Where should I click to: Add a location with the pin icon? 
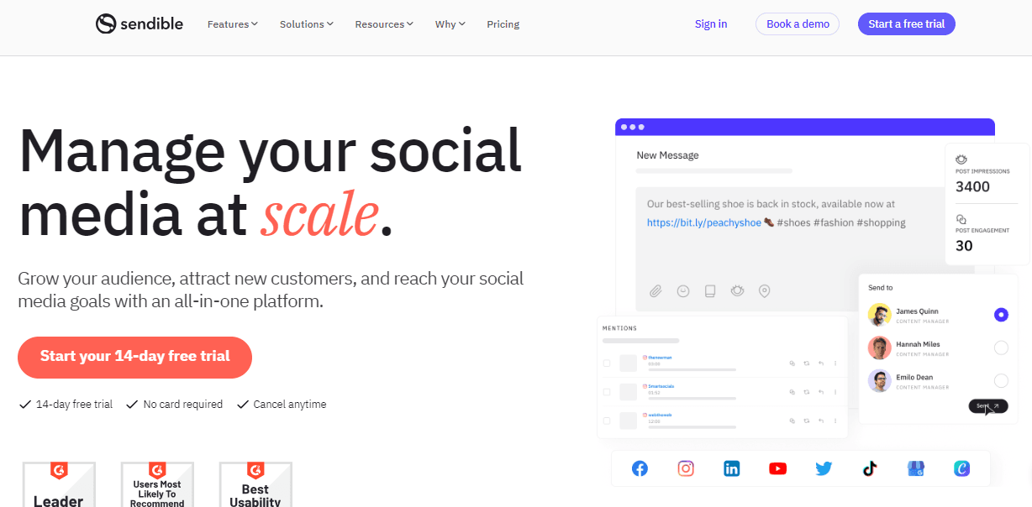pyautogui.click(x=764, y=290)
